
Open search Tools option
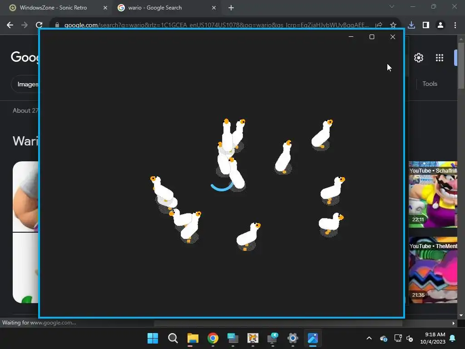430,84
